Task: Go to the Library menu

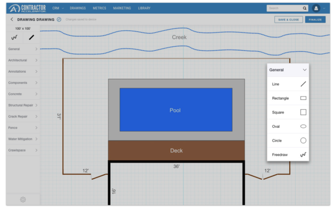Action: pos(144,8)
